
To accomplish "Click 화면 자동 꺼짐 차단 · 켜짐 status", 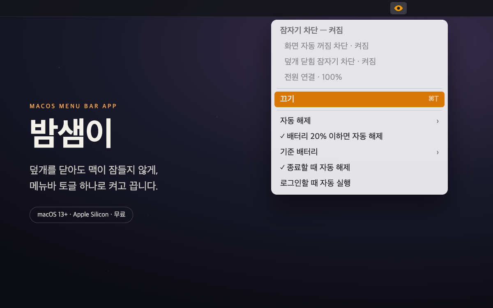I will pos(326,46).
